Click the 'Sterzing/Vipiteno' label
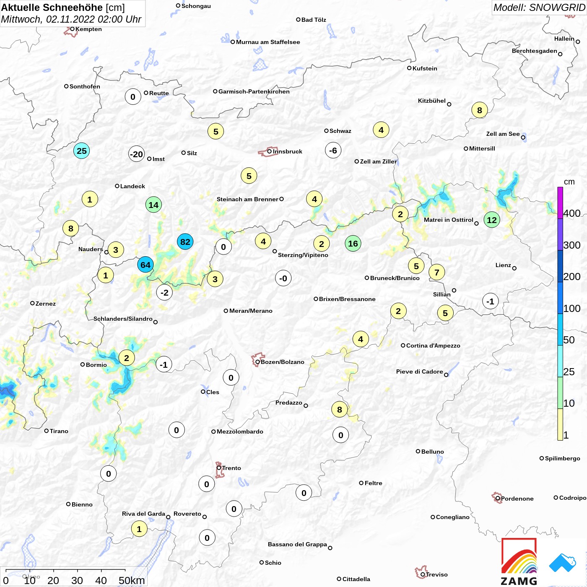Viewport: 587px width, 587px height. click(x=303, y=255)
